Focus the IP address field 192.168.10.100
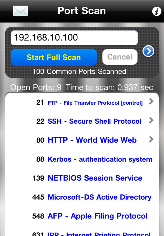The image size is (164, 236). pyautogui.click(x=74, y=38)
